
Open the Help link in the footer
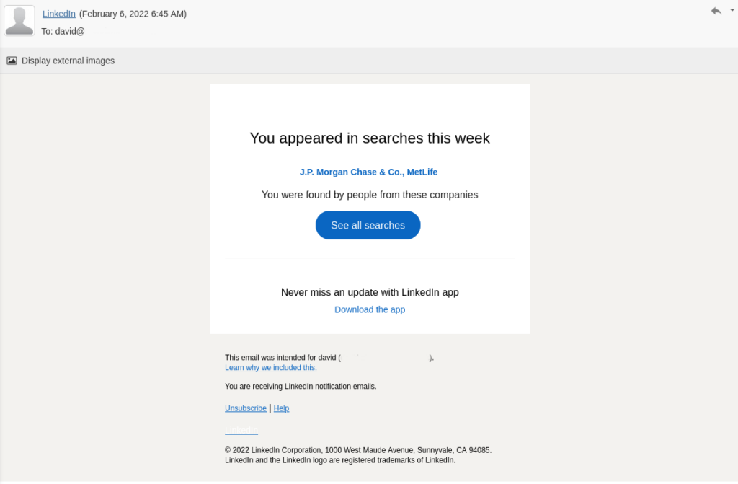pos(282,408)
